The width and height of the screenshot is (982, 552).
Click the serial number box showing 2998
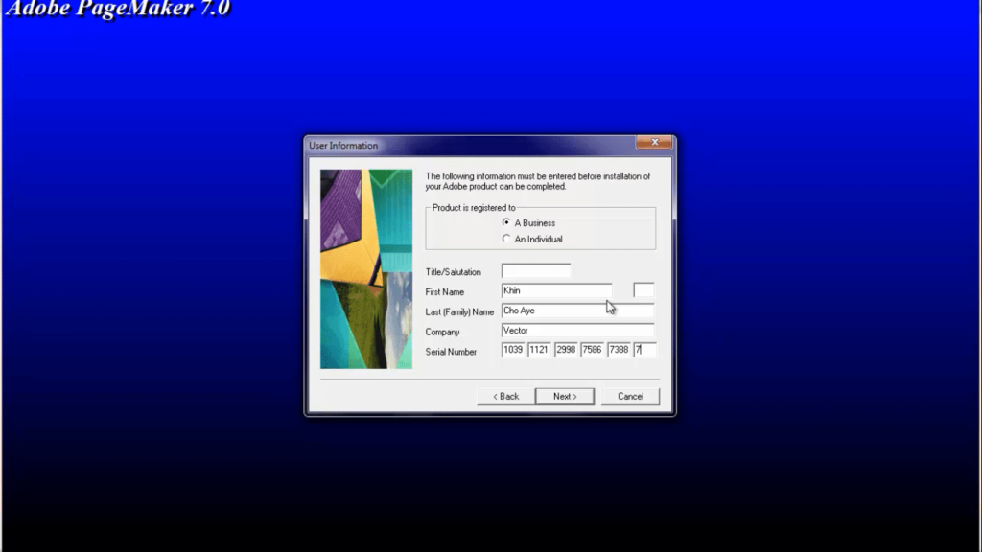point(566,350)
